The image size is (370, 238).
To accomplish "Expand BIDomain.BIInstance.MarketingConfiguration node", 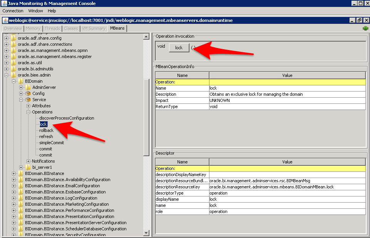I will (x=14, y=204).
